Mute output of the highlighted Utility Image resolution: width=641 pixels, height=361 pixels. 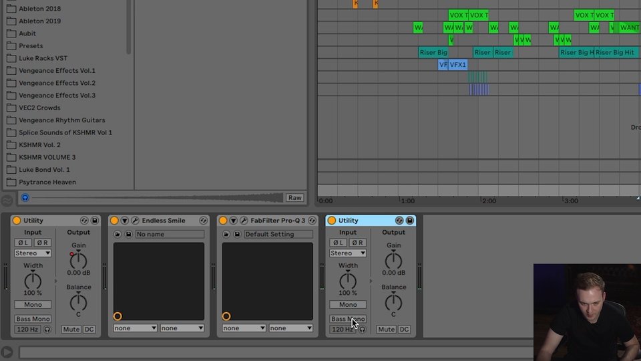[x=386, y=330]
